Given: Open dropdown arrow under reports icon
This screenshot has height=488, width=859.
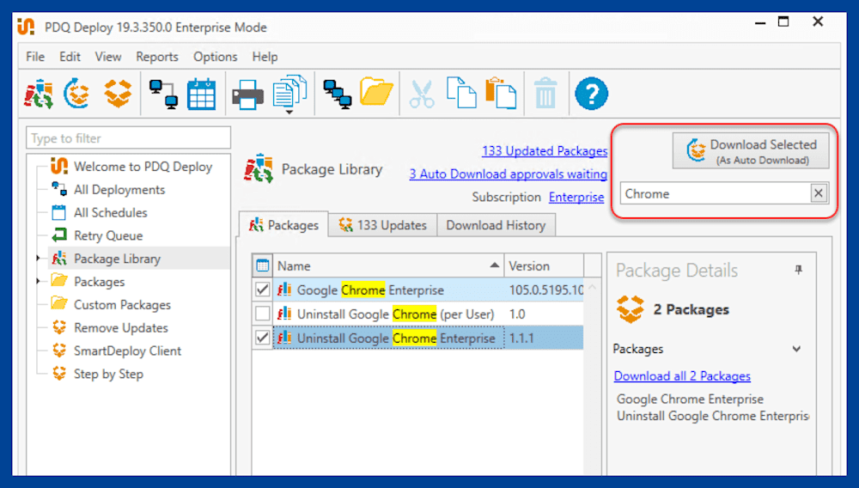Looking at the screenshot, I should pyautogui.click(x=289, y=113).
